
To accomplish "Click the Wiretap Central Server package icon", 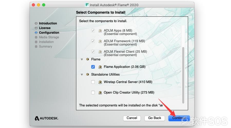I will pos(100,82).
